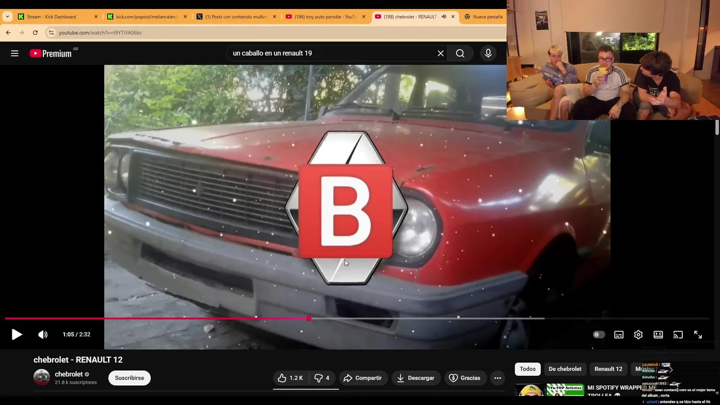Screen dimensions: 720x405
Task: Share the video via Compartir
Action: pos(363,378)
